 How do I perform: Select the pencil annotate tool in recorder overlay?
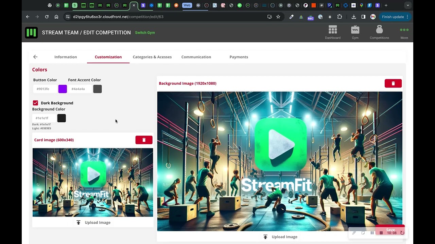point(354,233)
